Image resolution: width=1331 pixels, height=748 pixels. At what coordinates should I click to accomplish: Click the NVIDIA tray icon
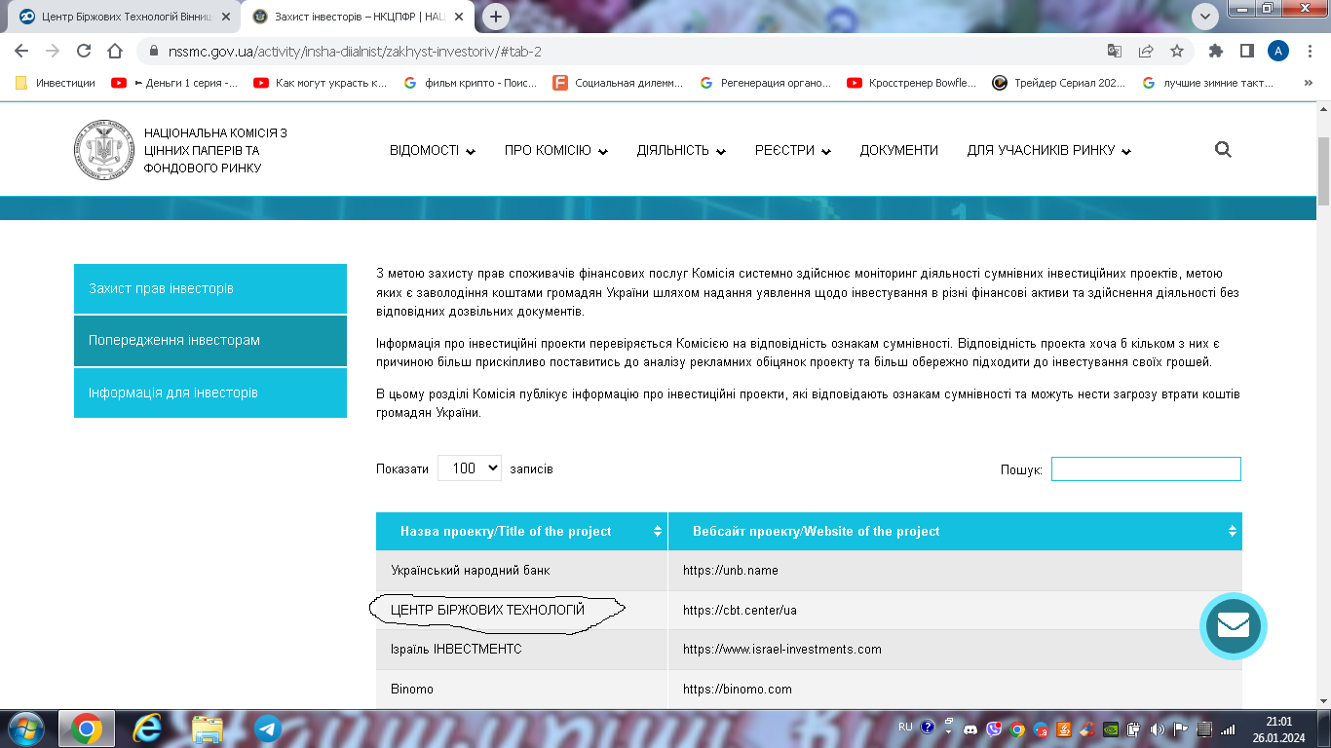(x=1111, y=729)
